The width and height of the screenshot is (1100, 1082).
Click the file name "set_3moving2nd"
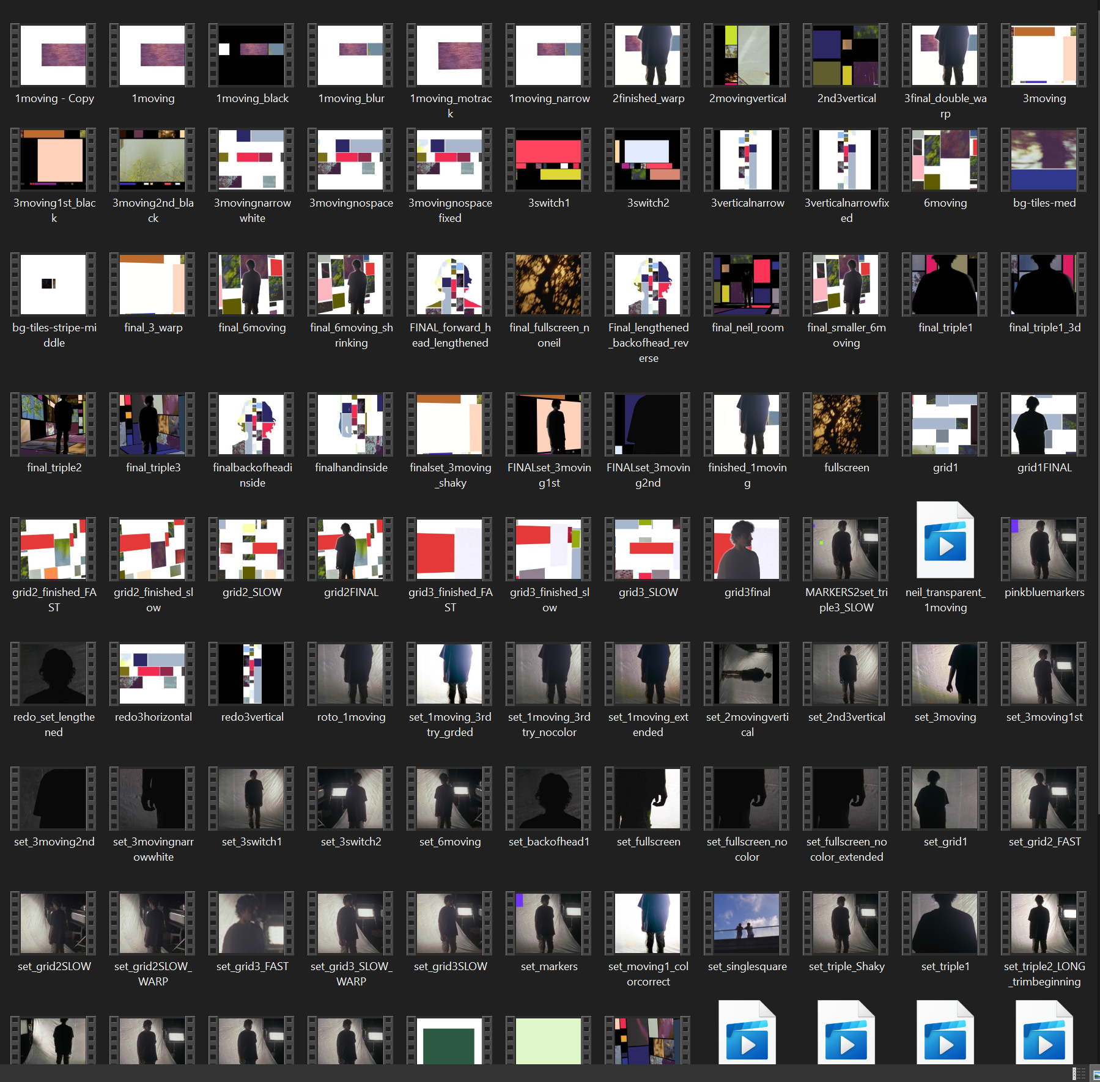[54, 842]
